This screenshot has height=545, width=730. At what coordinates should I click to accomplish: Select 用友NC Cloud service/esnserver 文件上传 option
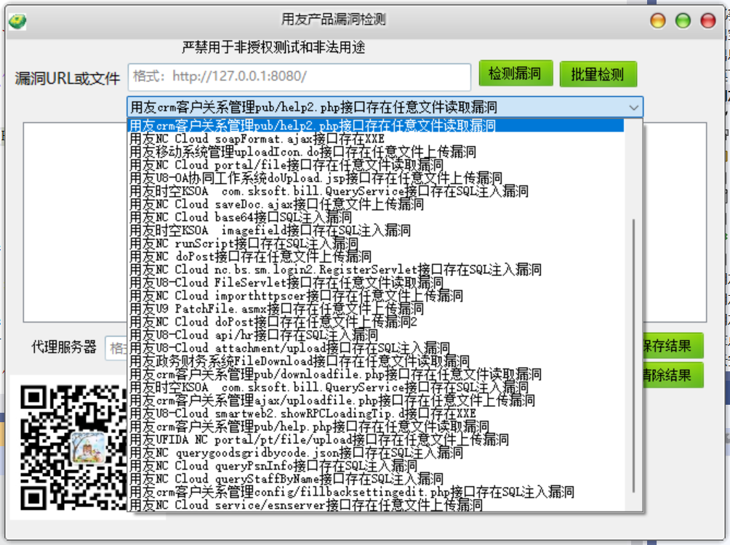(x=376, y=504)
